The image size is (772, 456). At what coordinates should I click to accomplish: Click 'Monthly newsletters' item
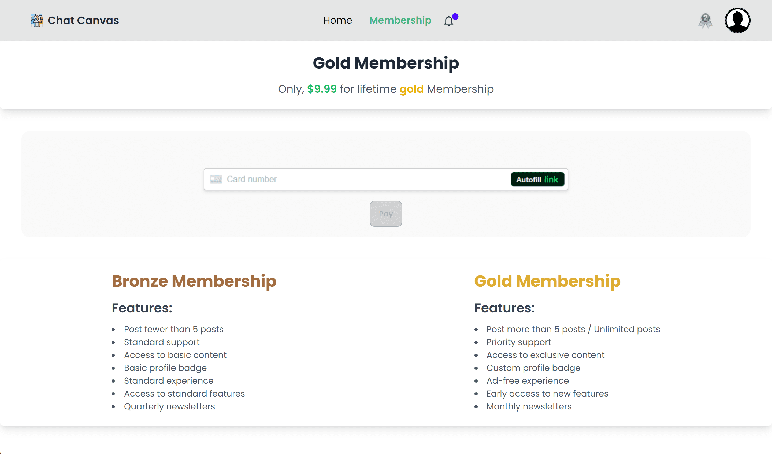529,407
